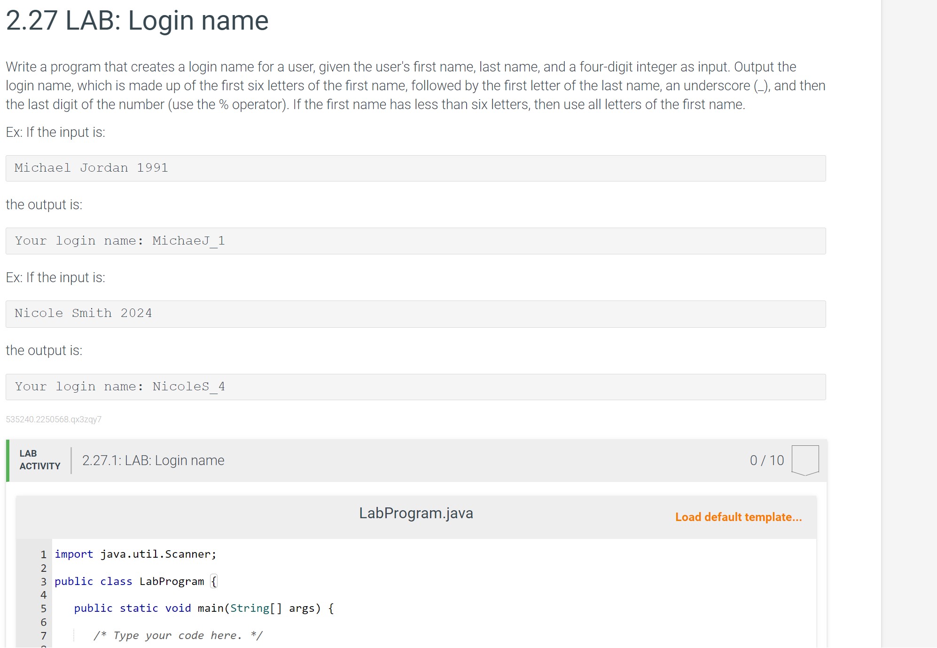937x648 pixels.
Task: Click the bookmark ribbon icon next to 0/10
Action: [806, 460]
